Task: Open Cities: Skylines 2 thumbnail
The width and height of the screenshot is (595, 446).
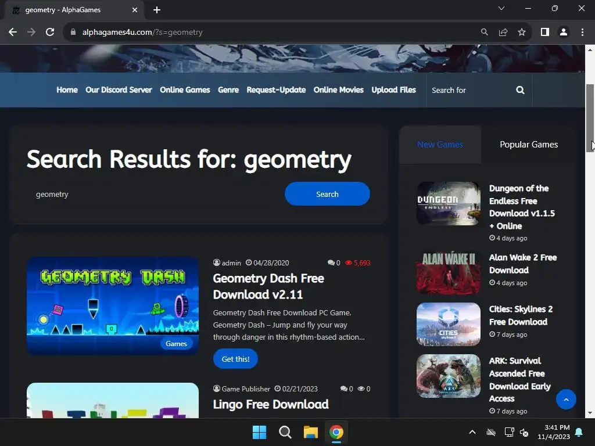Action: coord(449,324)
